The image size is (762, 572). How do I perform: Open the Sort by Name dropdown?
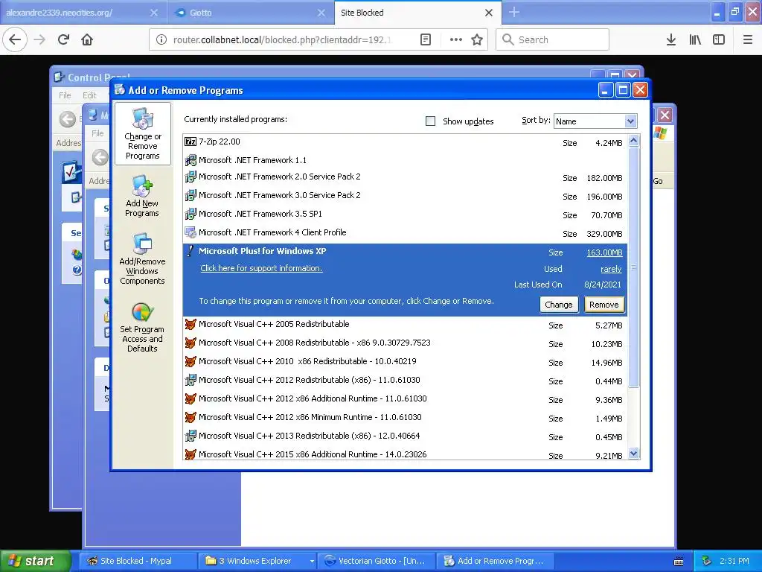(595, 121)
